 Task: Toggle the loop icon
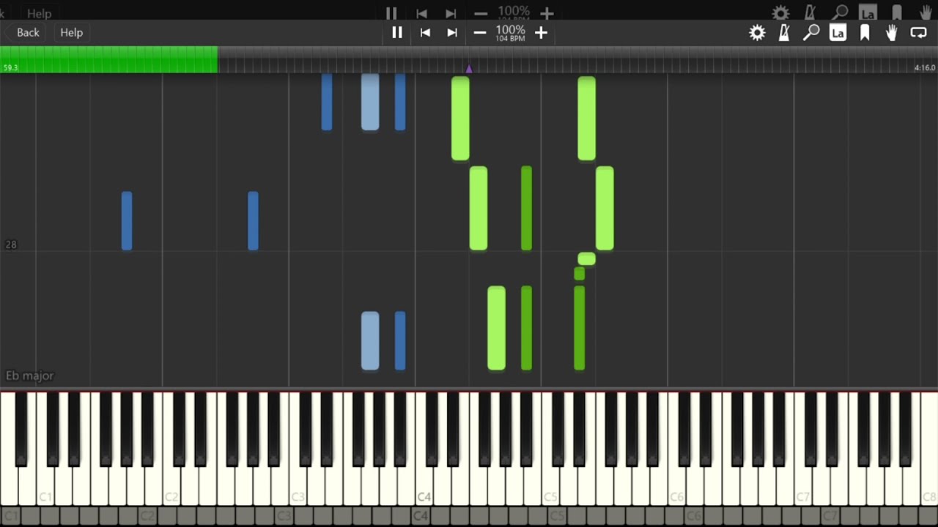918,32
